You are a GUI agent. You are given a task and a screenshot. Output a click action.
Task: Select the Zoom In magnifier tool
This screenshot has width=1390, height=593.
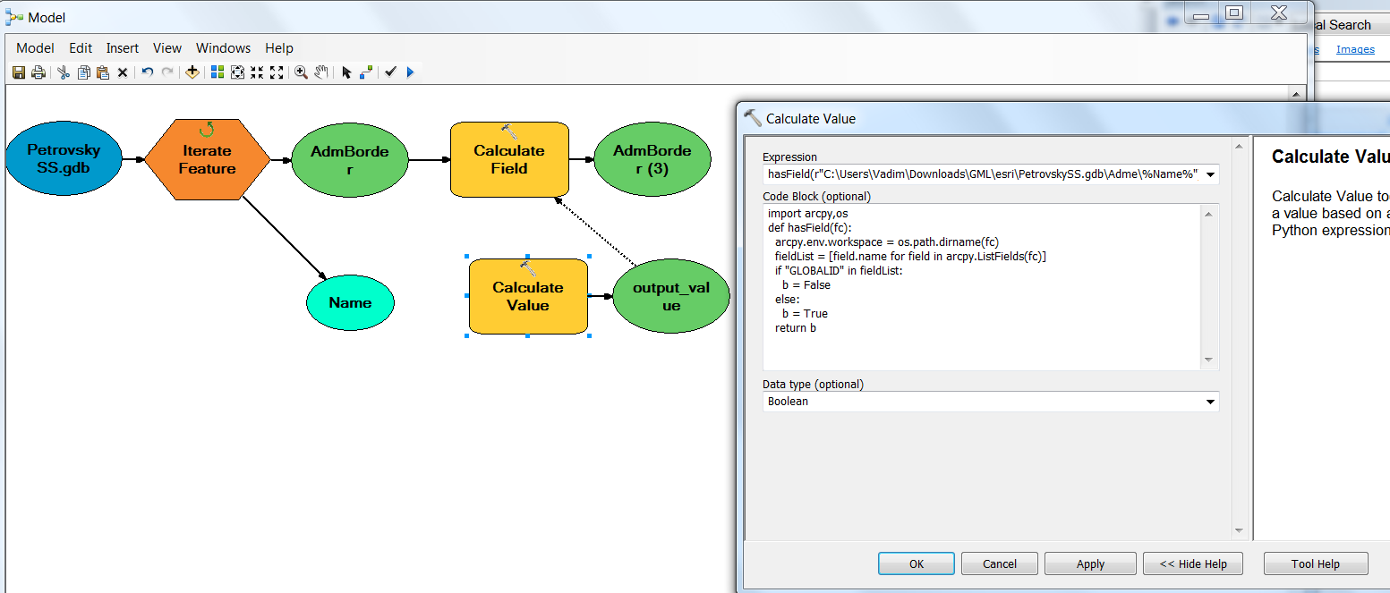[x=302, y=72]
